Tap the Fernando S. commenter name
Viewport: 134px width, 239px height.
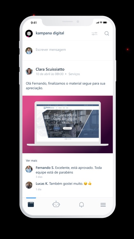point(45,168)
